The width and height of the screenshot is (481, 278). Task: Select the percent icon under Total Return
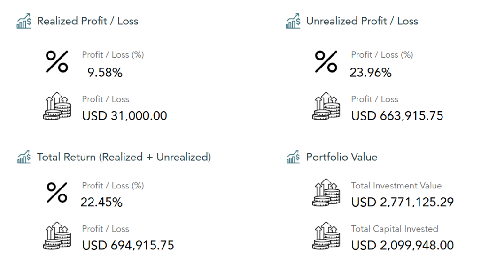tap(57, 193)
